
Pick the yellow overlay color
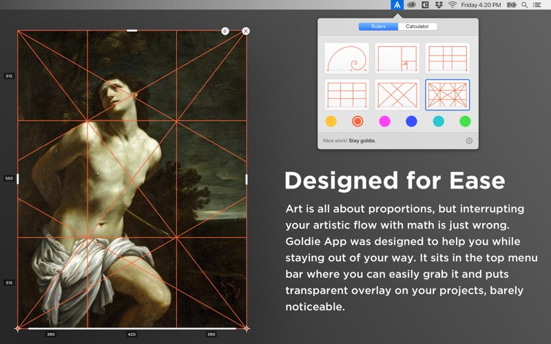(331, 121)
